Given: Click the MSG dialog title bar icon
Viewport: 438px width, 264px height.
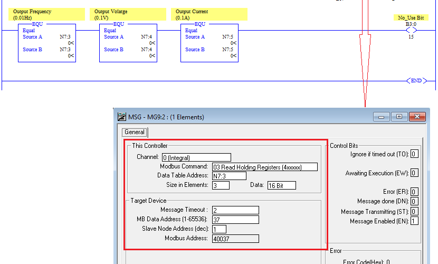Looking at the screenshot, I should pyautogui.click(x=122, y=117).
